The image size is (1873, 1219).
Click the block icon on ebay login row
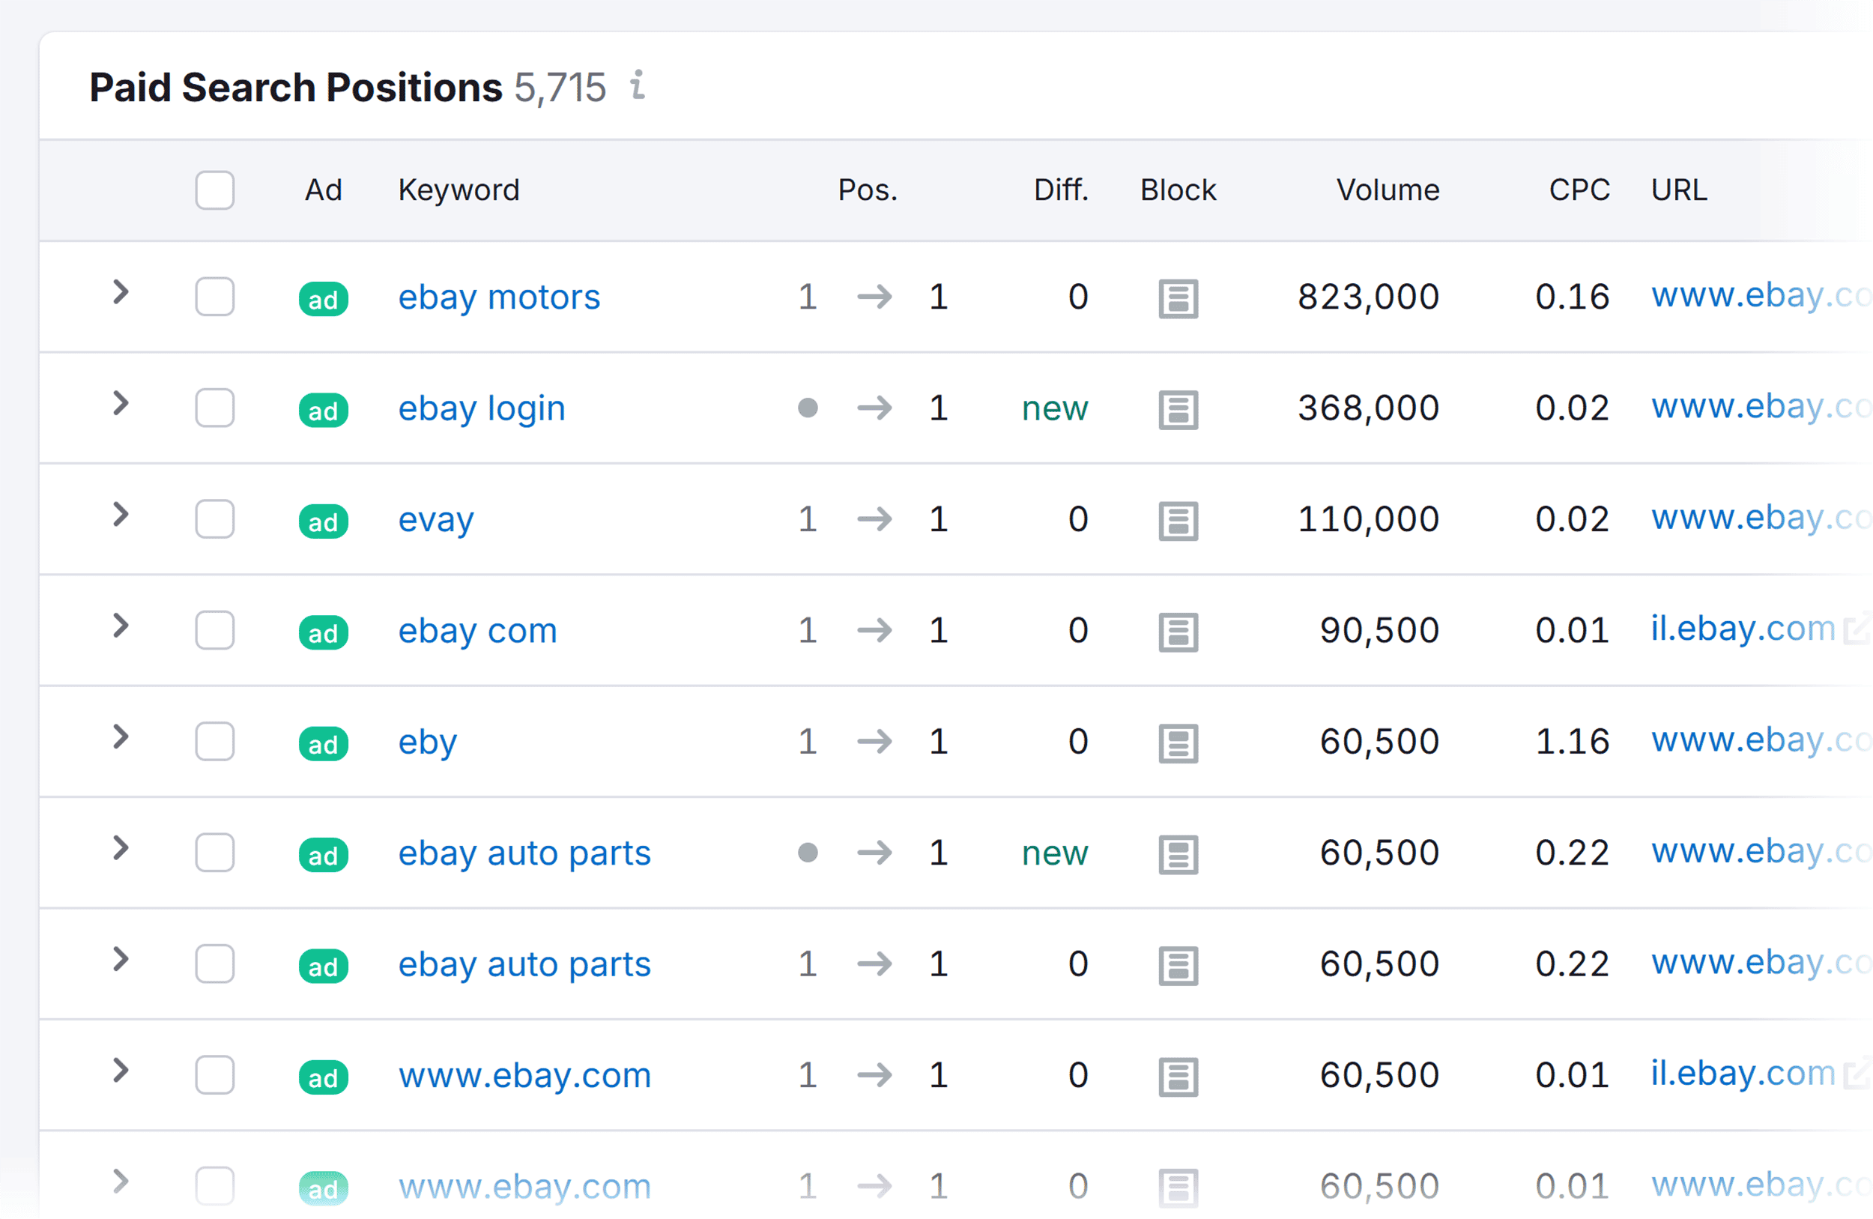(1178, 409)
